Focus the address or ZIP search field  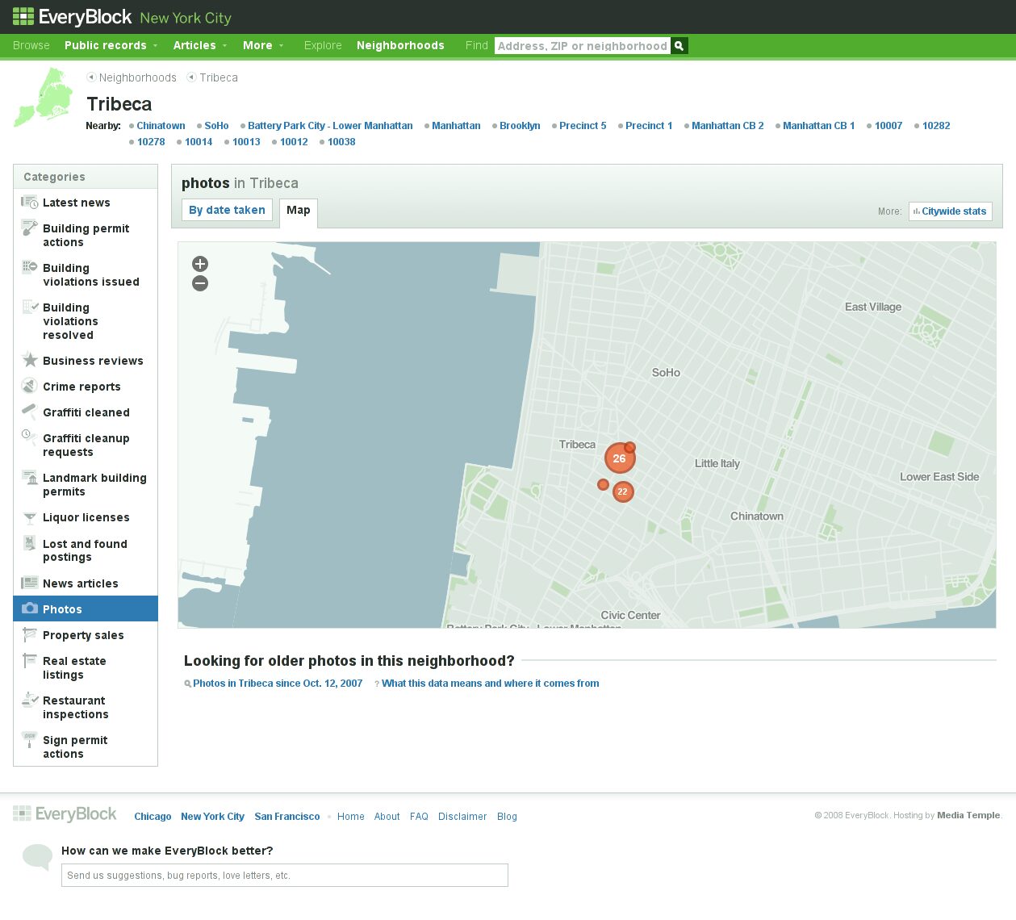[582, 46]
